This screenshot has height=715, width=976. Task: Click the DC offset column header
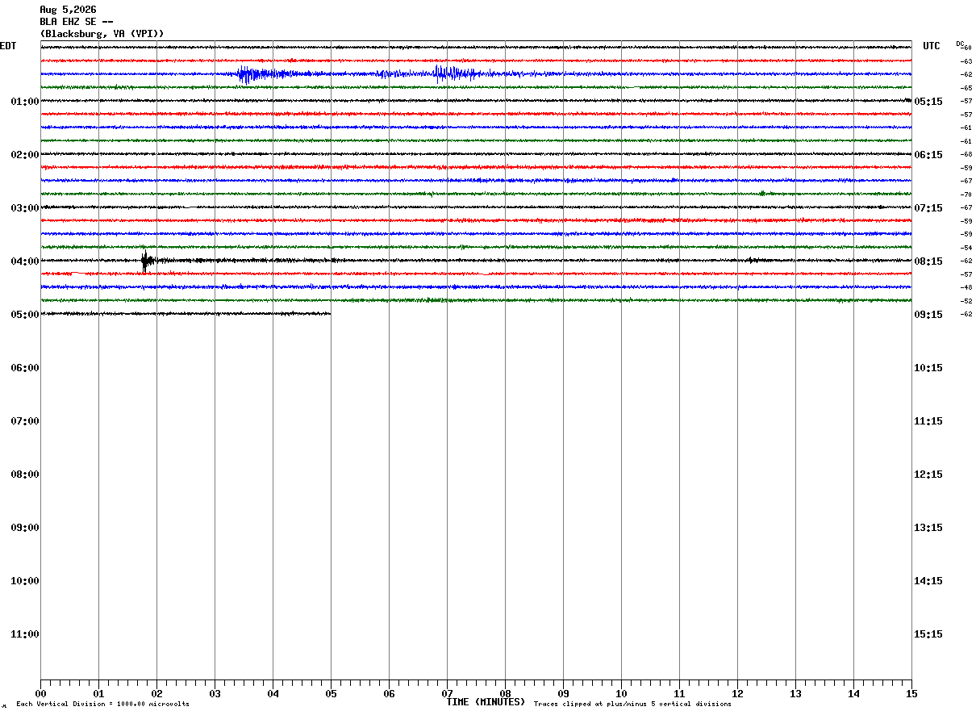960,44
